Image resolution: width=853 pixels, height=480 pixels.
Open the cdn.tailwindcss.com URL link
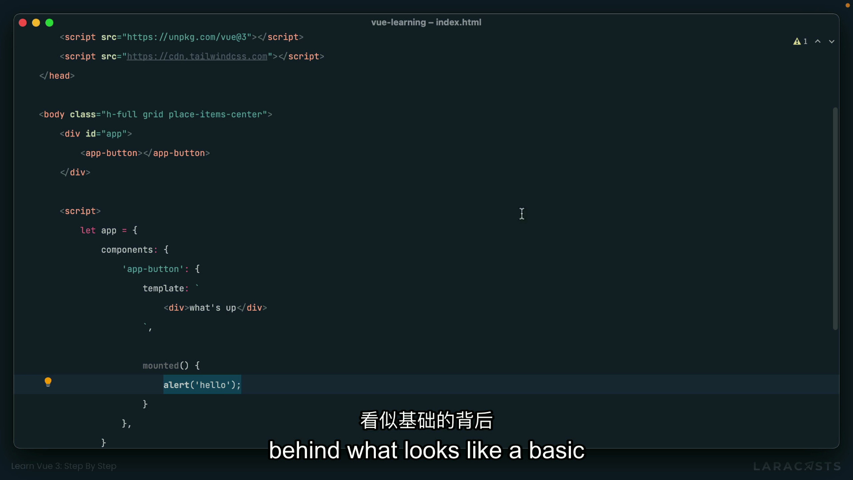tap(197, 56)
